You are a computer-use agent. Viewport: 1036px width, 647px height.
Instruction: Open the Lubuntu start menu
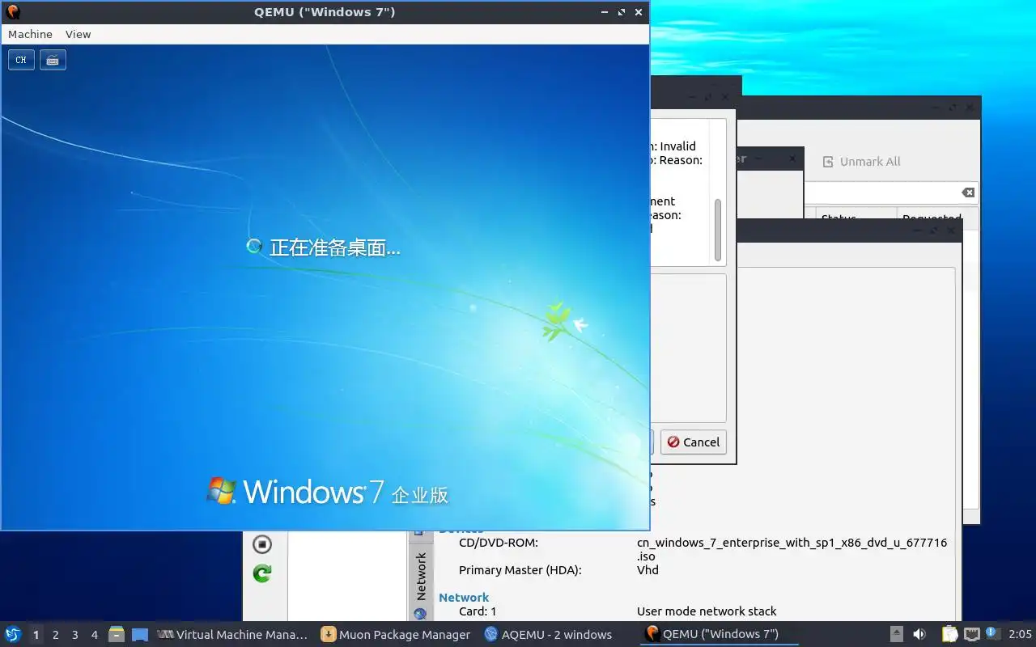[13, 635]
